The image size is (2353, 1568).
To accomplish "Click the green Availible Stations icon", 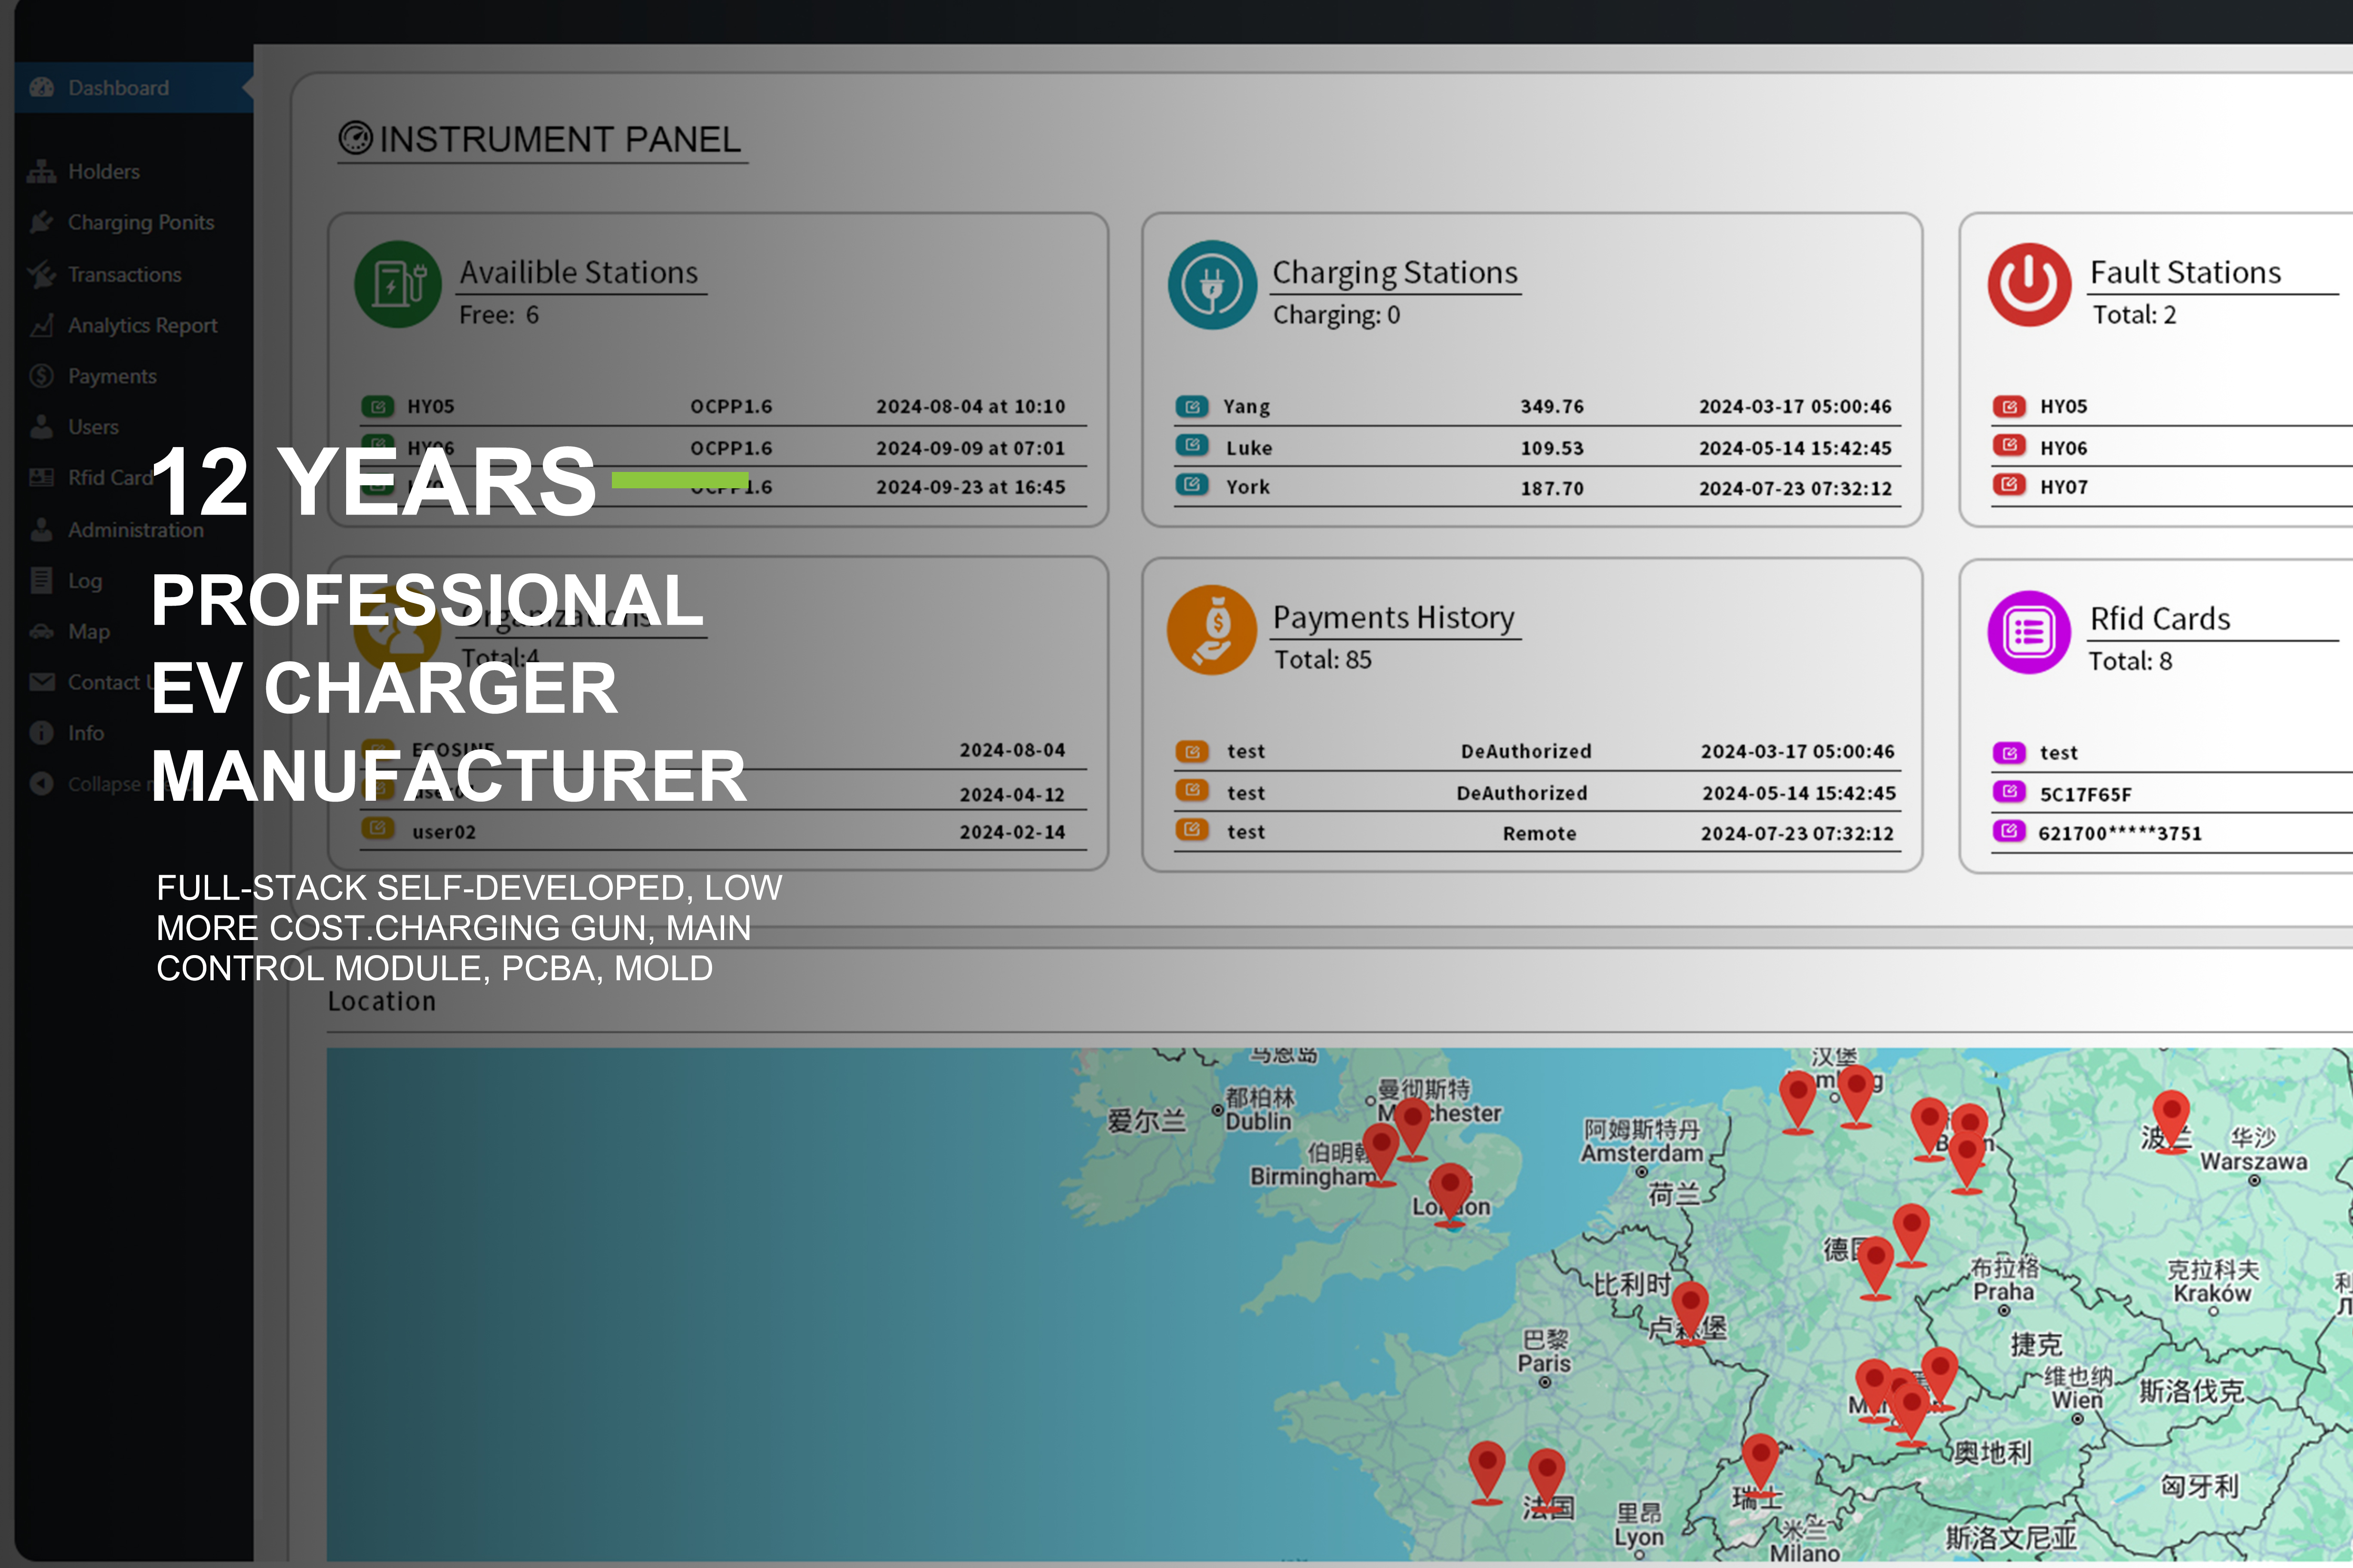I will (398, 284).
